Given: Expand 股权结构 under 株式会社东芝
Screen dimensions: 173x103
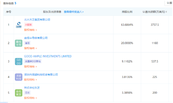Looking at the screenshot, I should 31,98.
